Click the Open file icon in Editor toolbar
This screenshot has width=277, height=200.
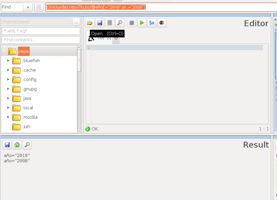(x=90, y=23)
